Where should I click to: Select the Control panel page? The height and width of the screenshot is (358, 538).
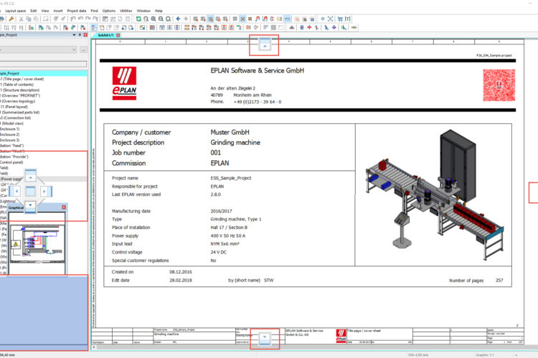11,163
